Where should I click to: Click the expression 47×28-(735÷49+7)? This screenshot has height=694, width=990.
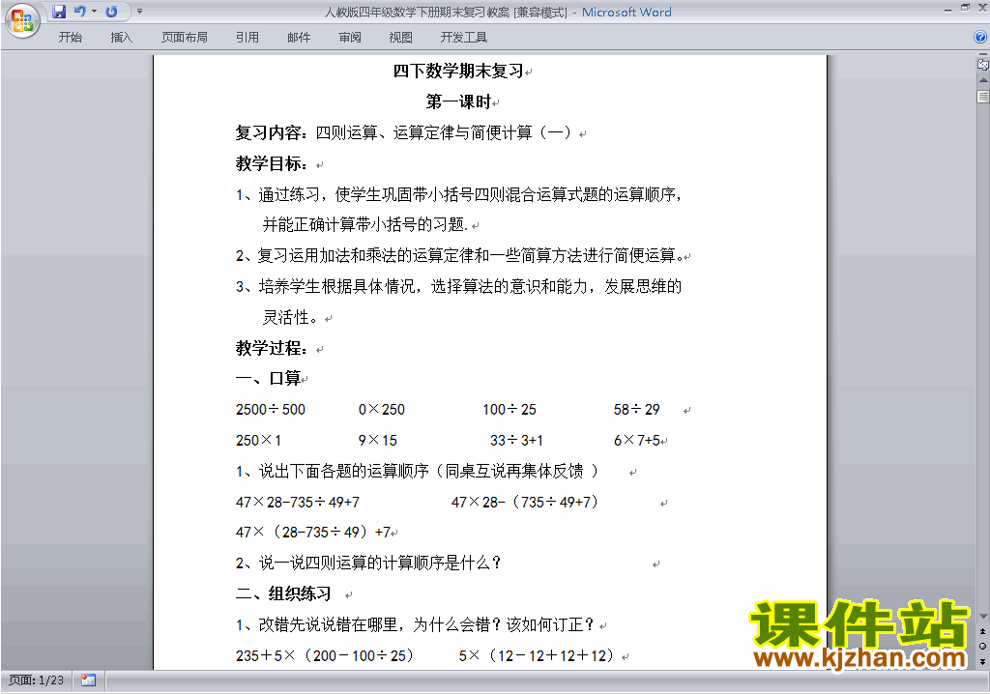click(x=524, y=502)
